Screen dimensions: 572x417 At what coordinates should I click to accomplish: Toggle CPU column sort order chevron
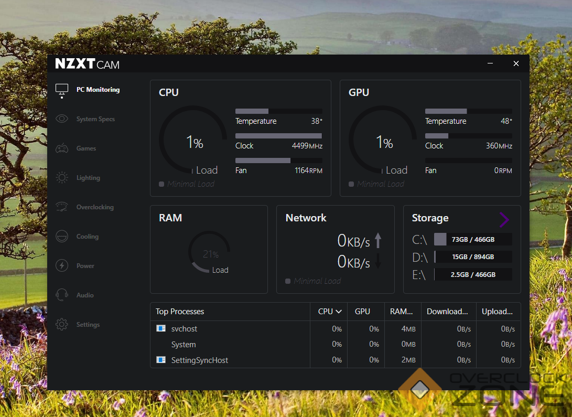tap(339, 312)
